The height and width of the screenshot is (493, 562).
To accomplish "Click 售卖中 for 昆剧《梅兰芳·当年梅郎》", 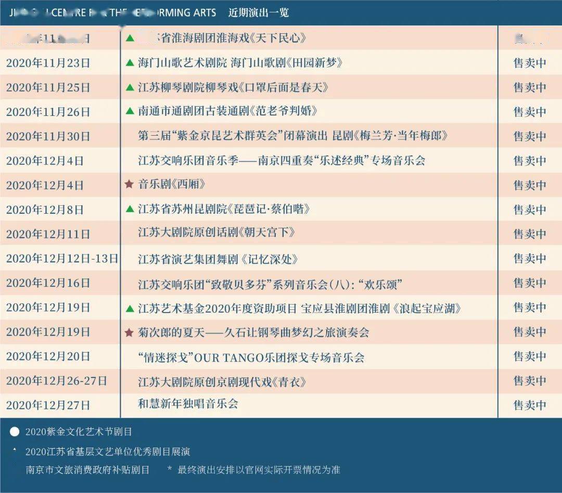I will click(530, 136).
